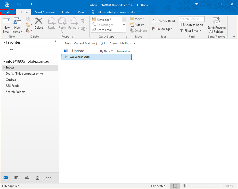The height and width of the screenshot is (189, 238).
Task: Select Inbox under Favorites
Action: [x=10, y=49]
